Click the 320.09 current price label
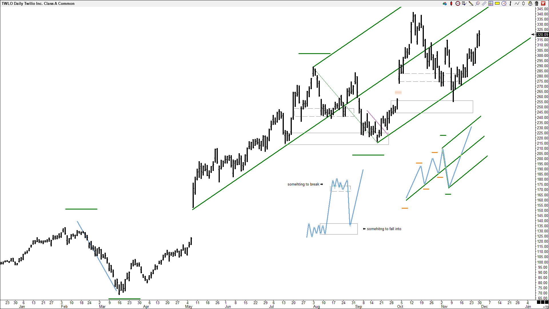The height and width of the screenshot is (309, 549). [542, 35]
